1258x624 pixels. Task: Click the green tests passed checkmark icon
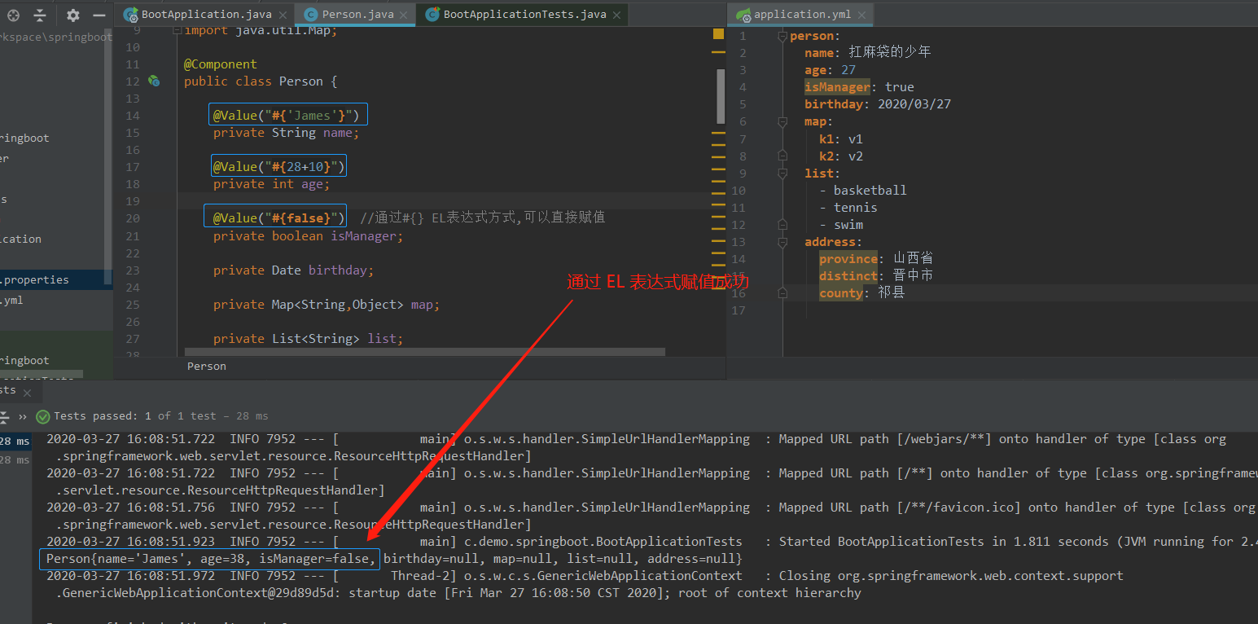[x=43, y=416]
